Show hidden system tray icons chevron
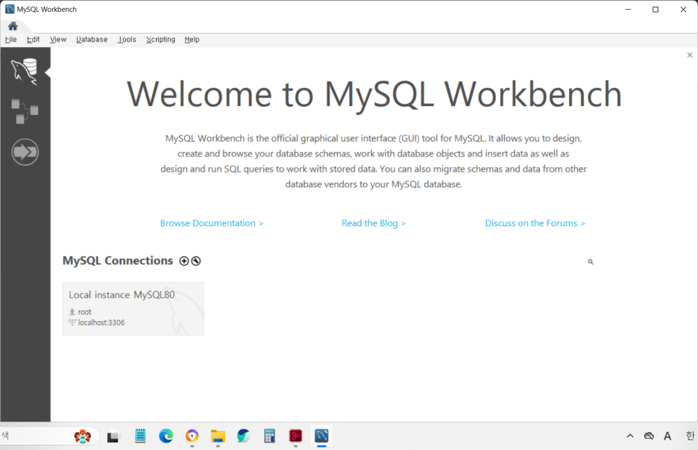Screen dimensions: 698x450 coord(630,436)
